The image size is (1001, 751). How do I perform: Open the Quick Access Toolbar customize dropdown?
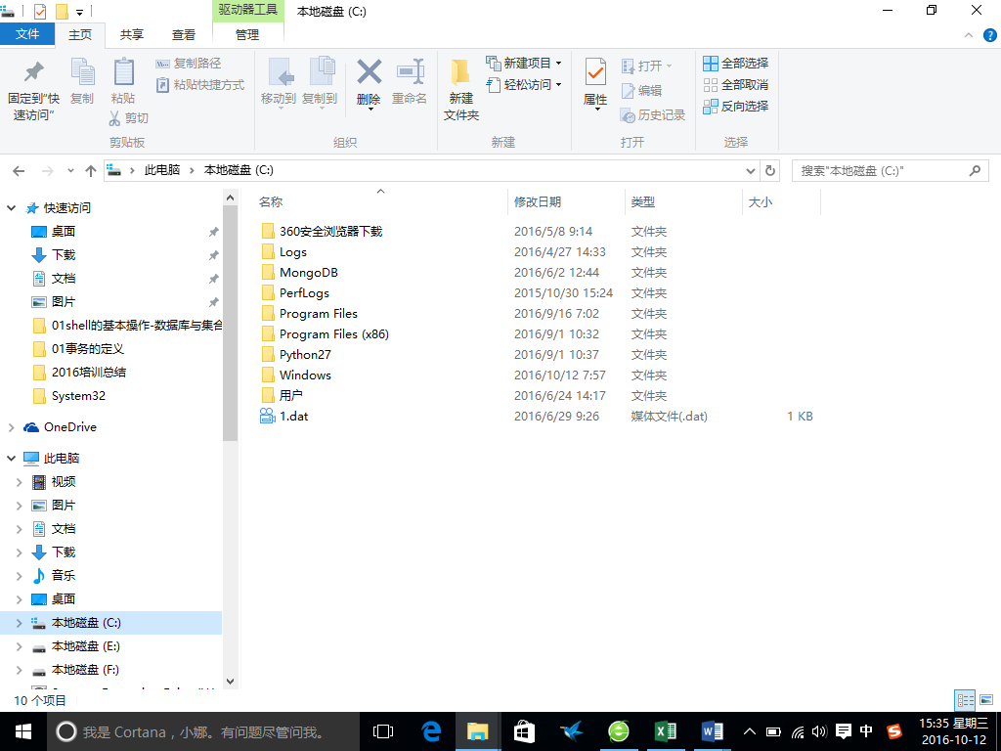(80, 12)
